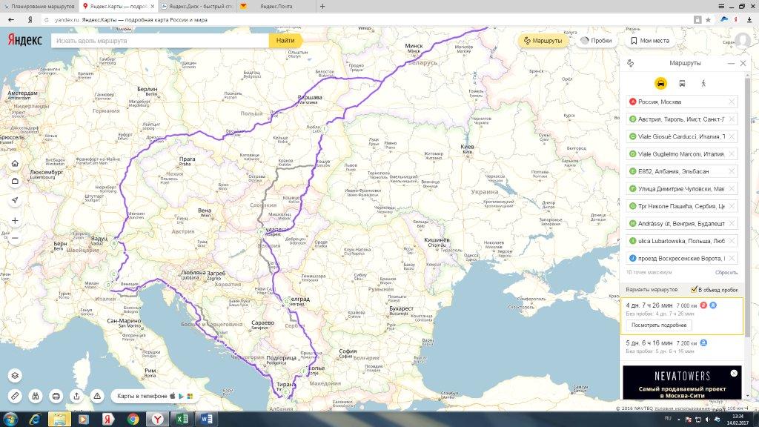Zoom in the map with plus button
The width and height of the screenshot is (759, 427).
[15, 220]
